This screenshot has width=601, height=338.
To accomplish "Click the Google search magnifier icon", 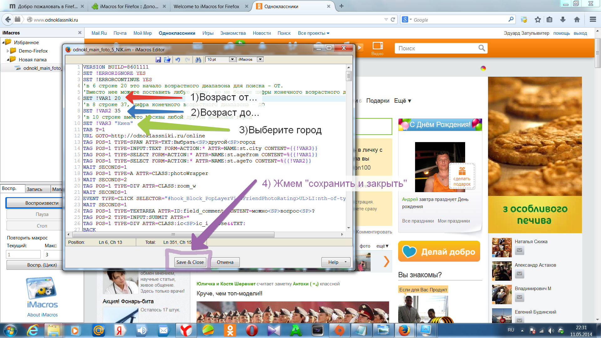I will (511, 19).
